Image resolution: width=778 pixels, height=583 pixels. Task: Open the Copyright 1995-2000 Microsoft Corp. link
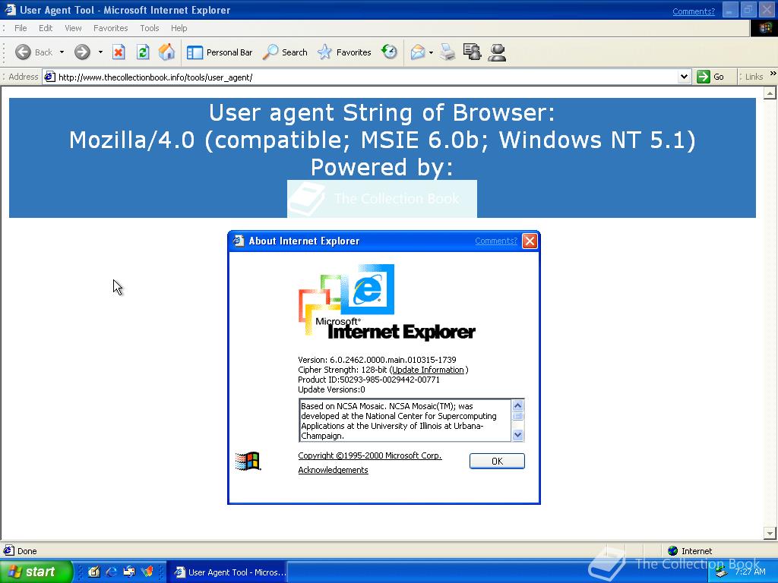point(370,455)
